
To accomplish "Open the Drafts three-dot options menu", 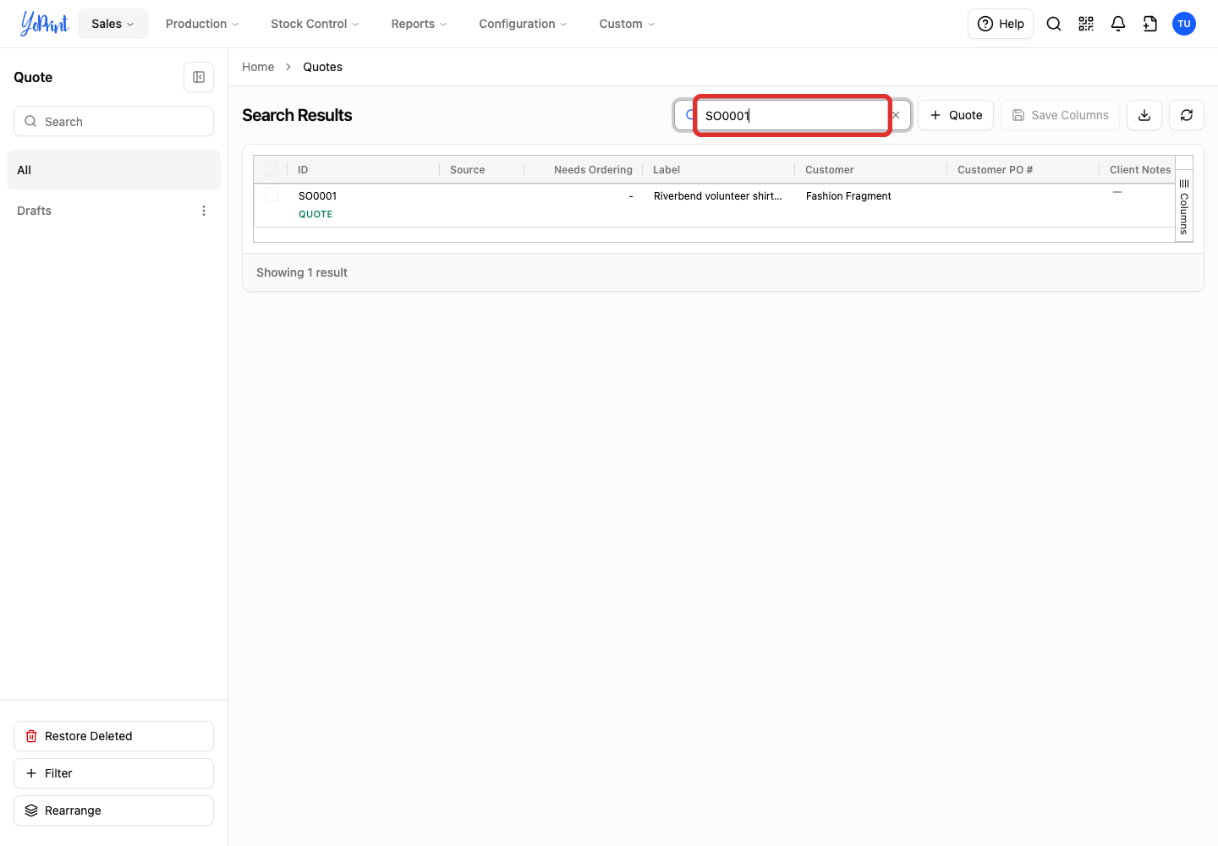I will pyautogui.click(x=204, y=211).
